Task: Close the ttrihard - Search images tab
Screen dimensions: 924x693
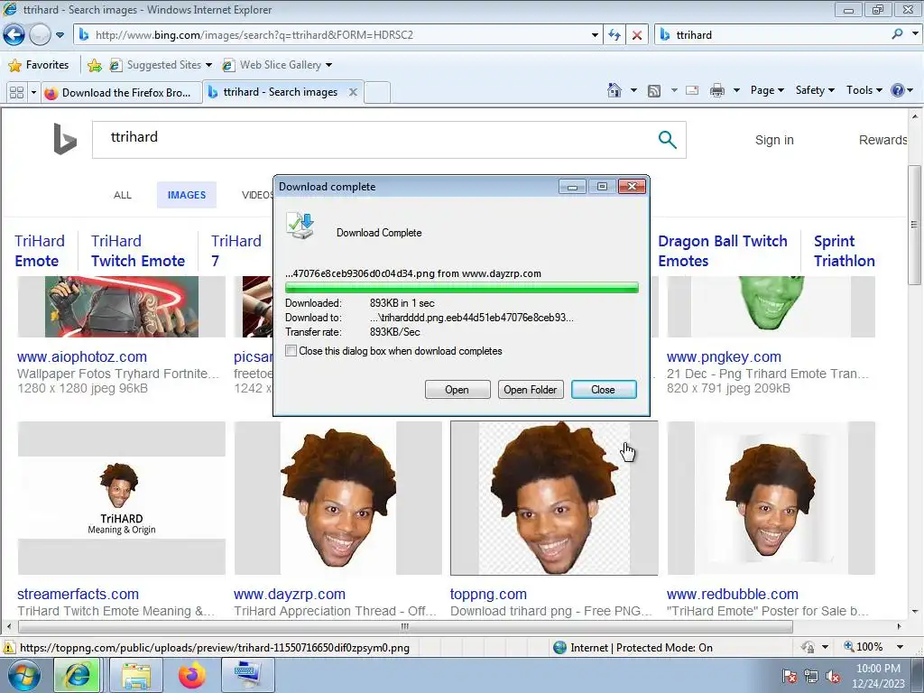Action: click(353, 92)
